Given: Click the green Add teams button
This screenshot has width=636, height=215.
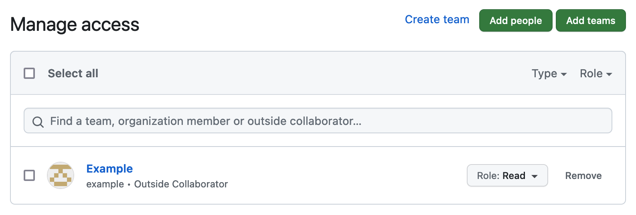Looking at the screenshot, I should (591, 20).
